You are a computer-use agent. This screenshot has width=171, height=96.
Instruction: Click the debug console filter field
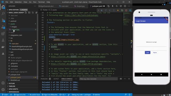pyautogui.click(x=98, y=79)
